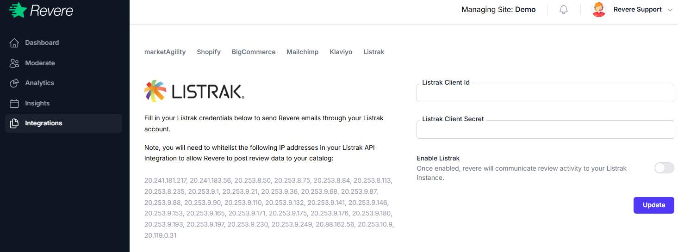Focus the Listrak Client Secret field

tap(545, 129)
